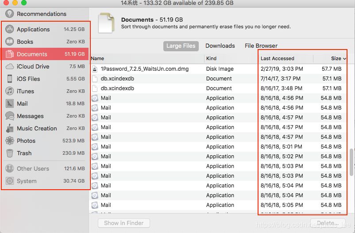Screen dimensions: 355x233
Task: Click the document icon of the 7/14/17 db.xcindexdb
Action: tap(95, 79)
